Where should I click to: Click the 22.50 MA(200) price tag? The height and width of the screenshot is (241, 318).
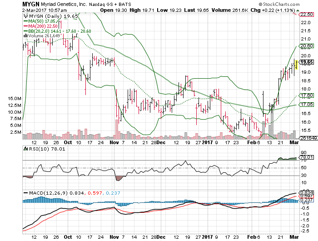tap(307, 15)
